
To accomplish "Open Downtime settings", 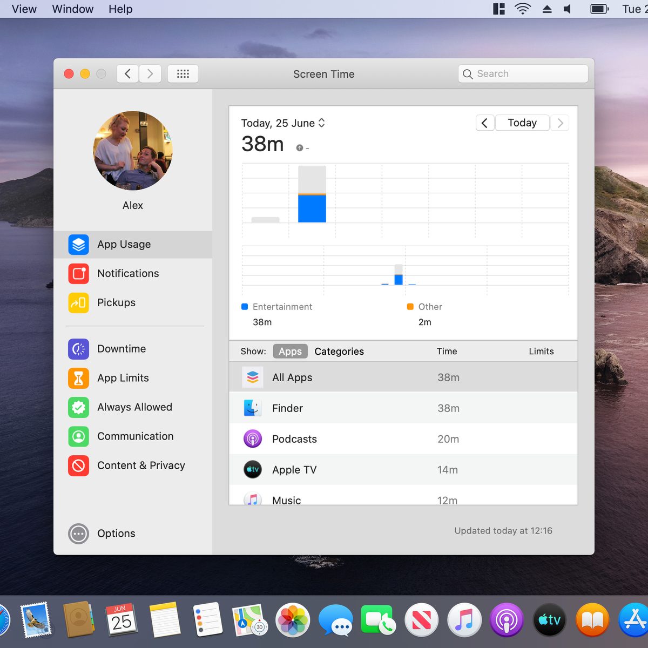I will (x=133, y=349).
